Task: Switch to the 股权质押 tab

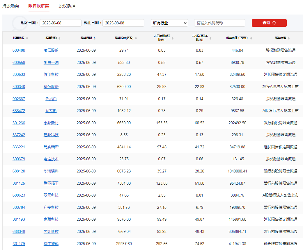Action: click(67, 6)
